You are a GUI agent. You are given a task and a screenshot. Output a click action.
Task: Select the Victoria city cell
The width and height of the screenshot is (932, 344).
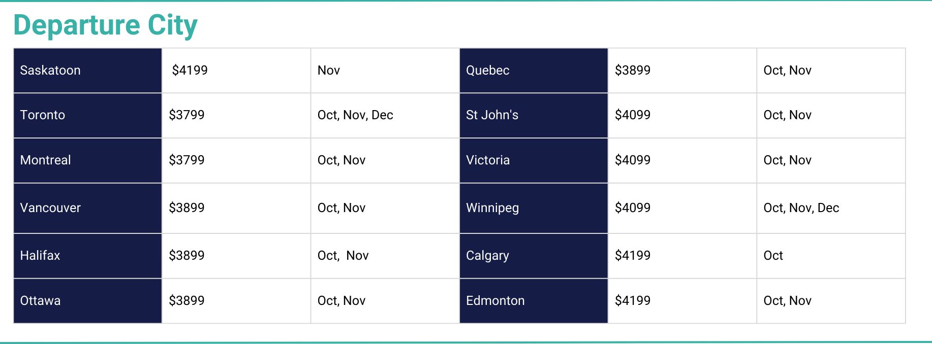point(534,160)
